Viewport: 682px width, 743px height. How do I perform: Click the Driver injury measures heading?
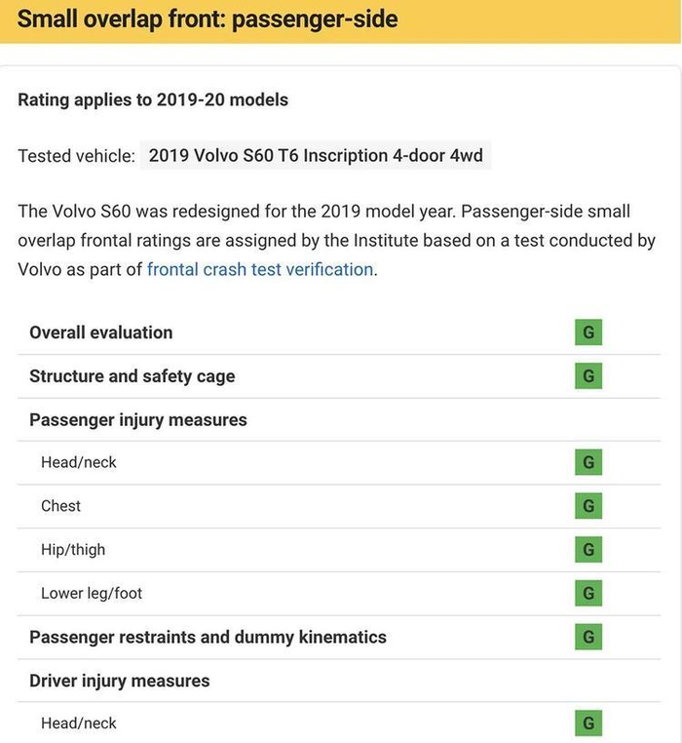[119, 681]
